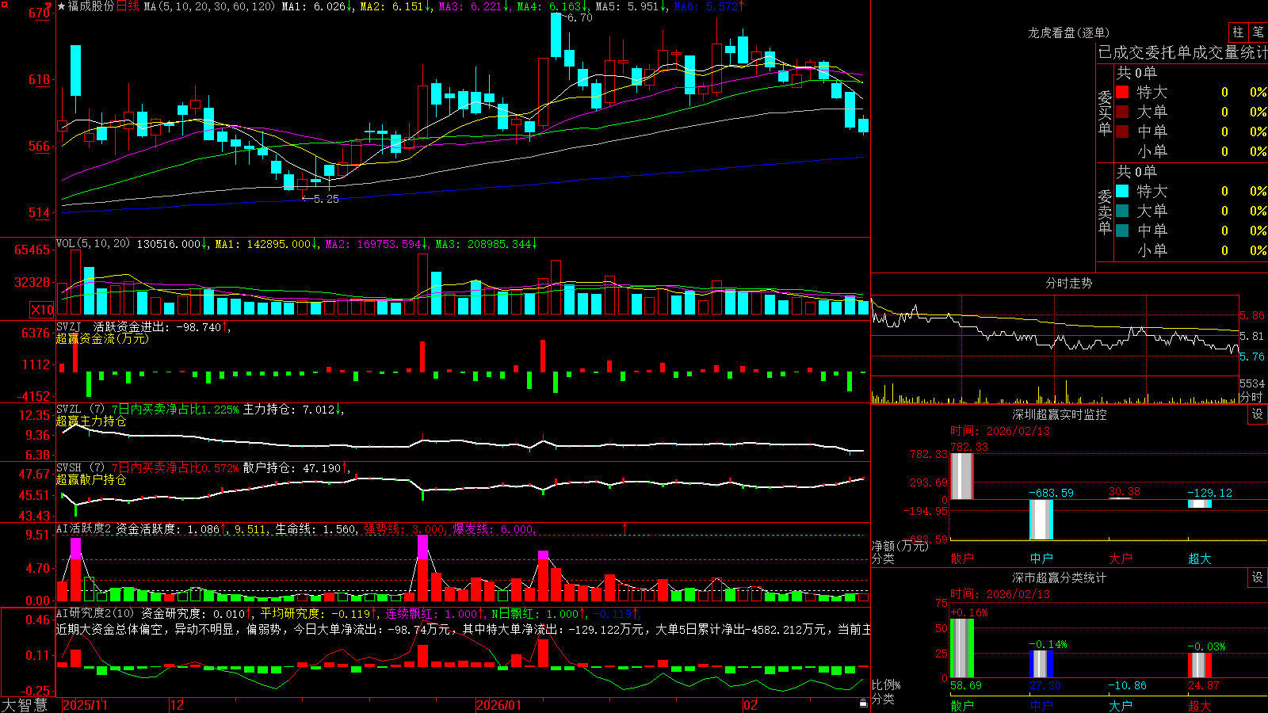Click the red 特大 swatch under 委买单
This screenshot has height=713, width=1268.
click(1122, 92)
